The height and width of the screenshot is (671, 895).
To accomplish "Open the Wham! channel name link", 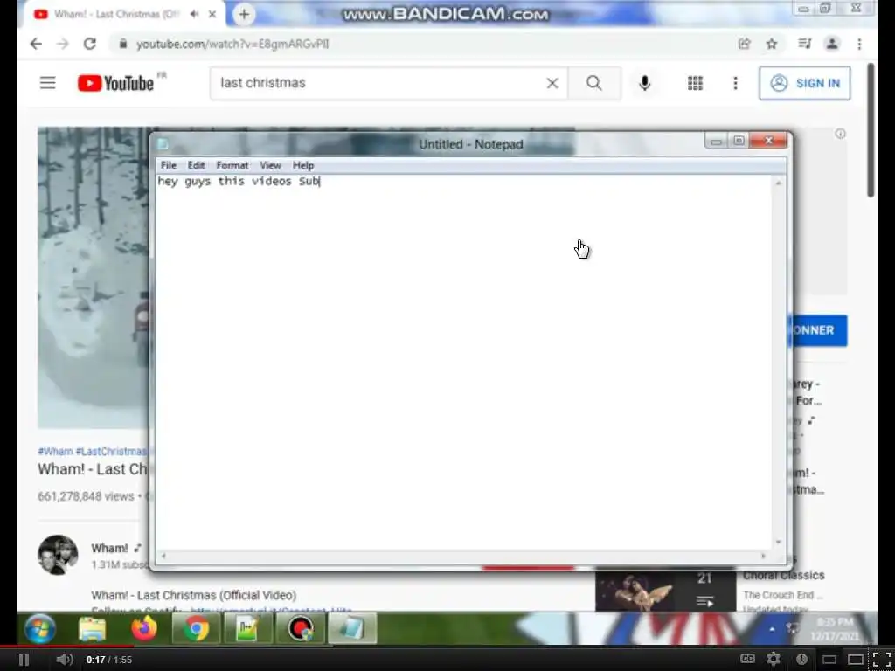I will click(109, 549).
